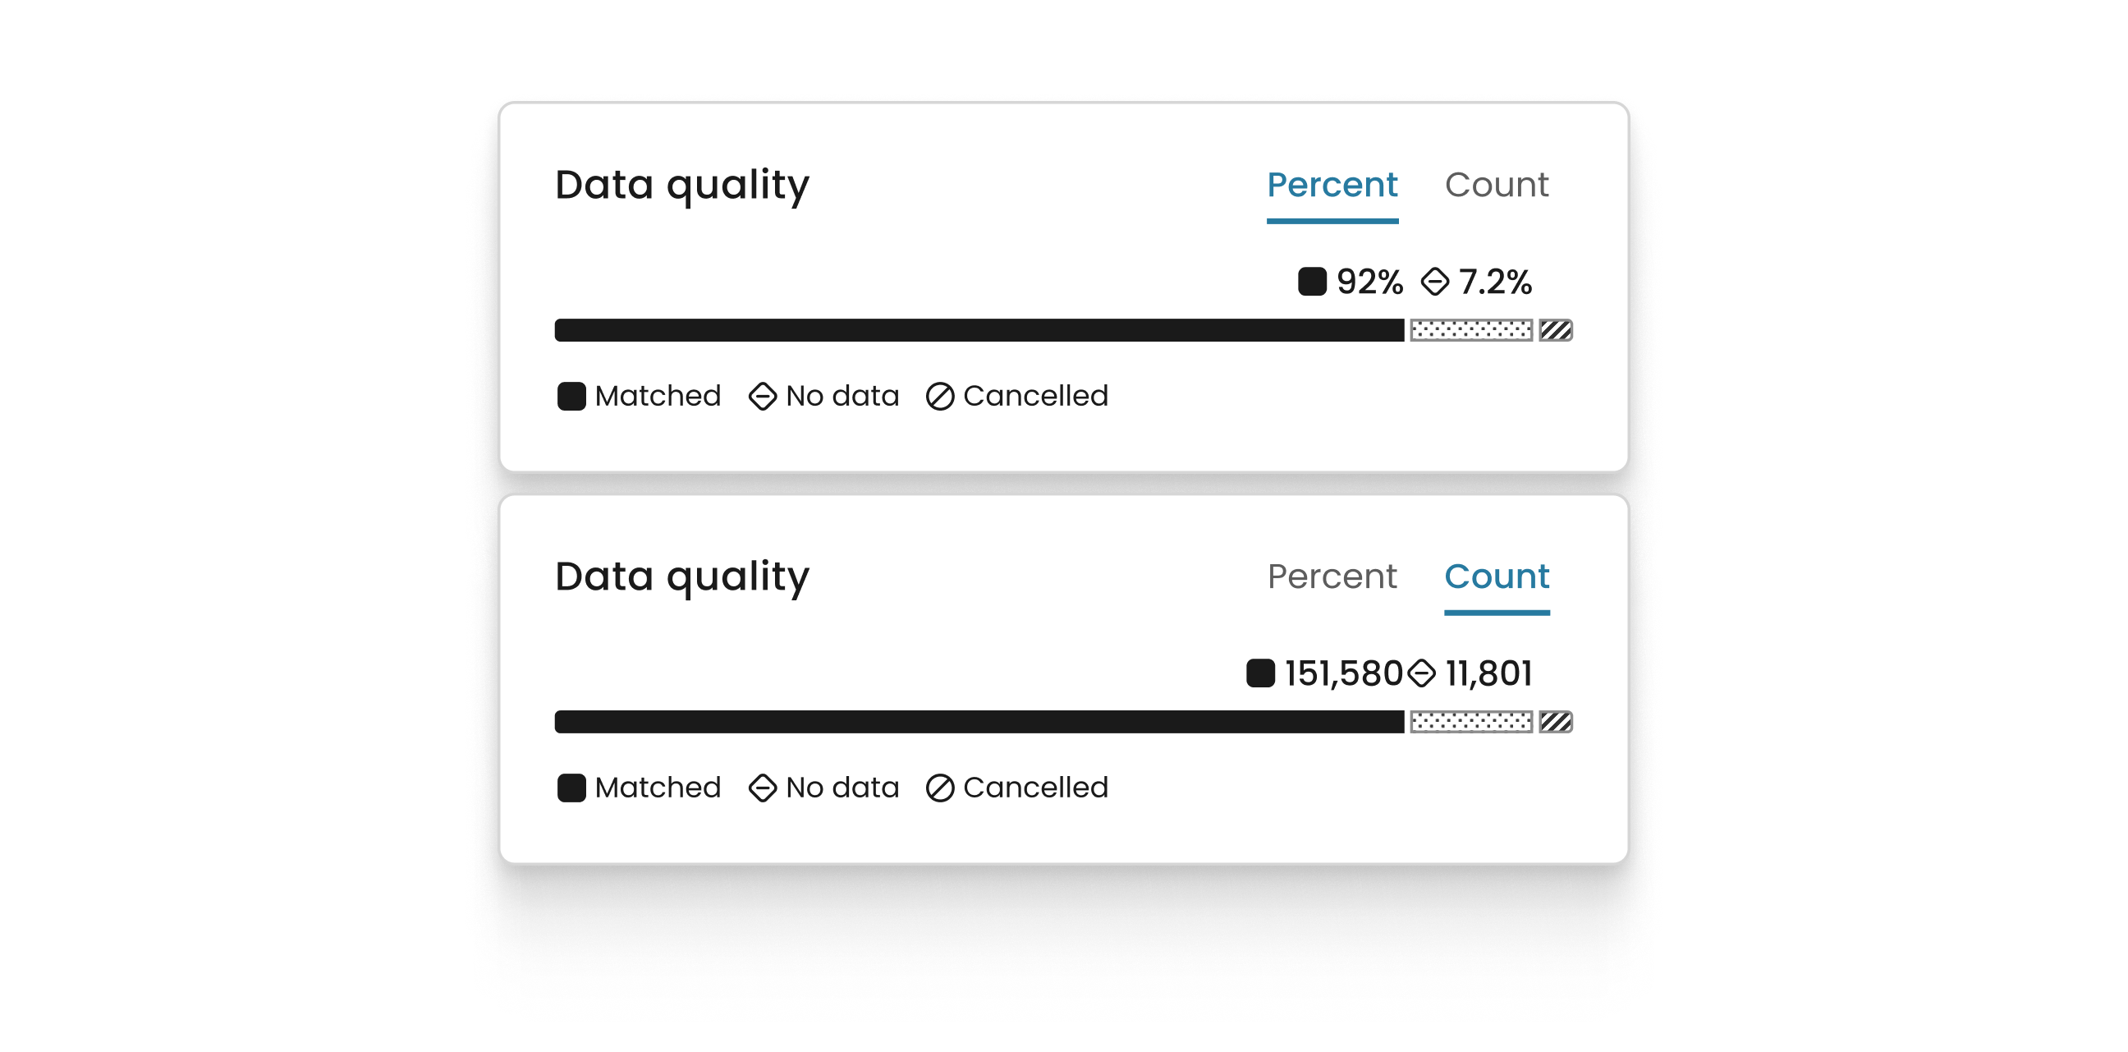
Task: Click the Matched square icon beside 92%
Action: click(x=1311, y=282)
